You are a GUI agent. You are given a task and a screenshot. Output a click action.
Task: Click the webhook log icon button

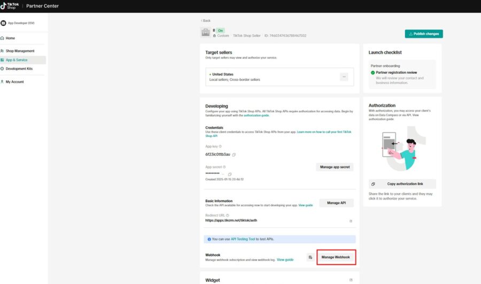311,257
